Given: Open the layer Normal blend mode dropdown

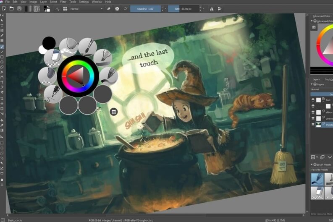Looking at the screenshot, I should (x=322, y=89).
